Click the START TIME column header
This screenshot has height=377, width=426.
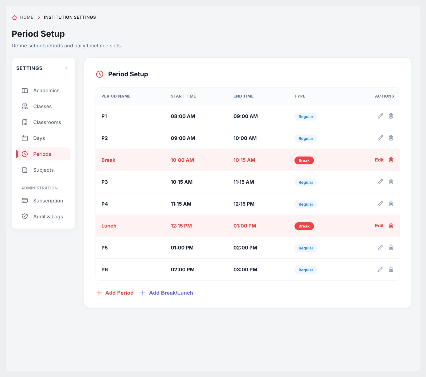pos(183,96)
